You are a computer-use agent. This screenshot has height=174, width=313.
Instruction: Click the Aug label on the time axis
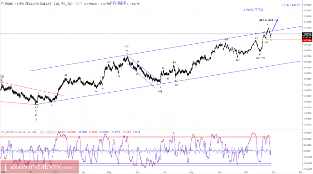click(x=191, y=172)
